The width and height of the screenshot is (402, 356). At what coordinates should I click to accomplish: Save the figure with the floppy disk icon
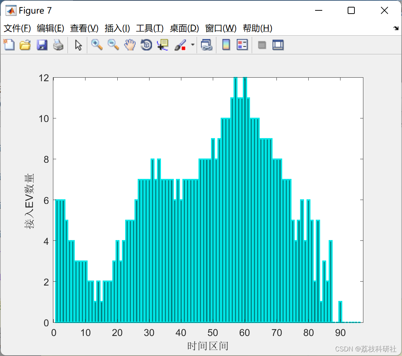tap(42, 45)
